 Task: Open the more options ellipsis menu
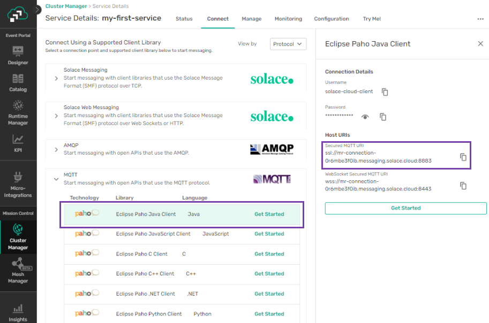click(x=480, y=19)
